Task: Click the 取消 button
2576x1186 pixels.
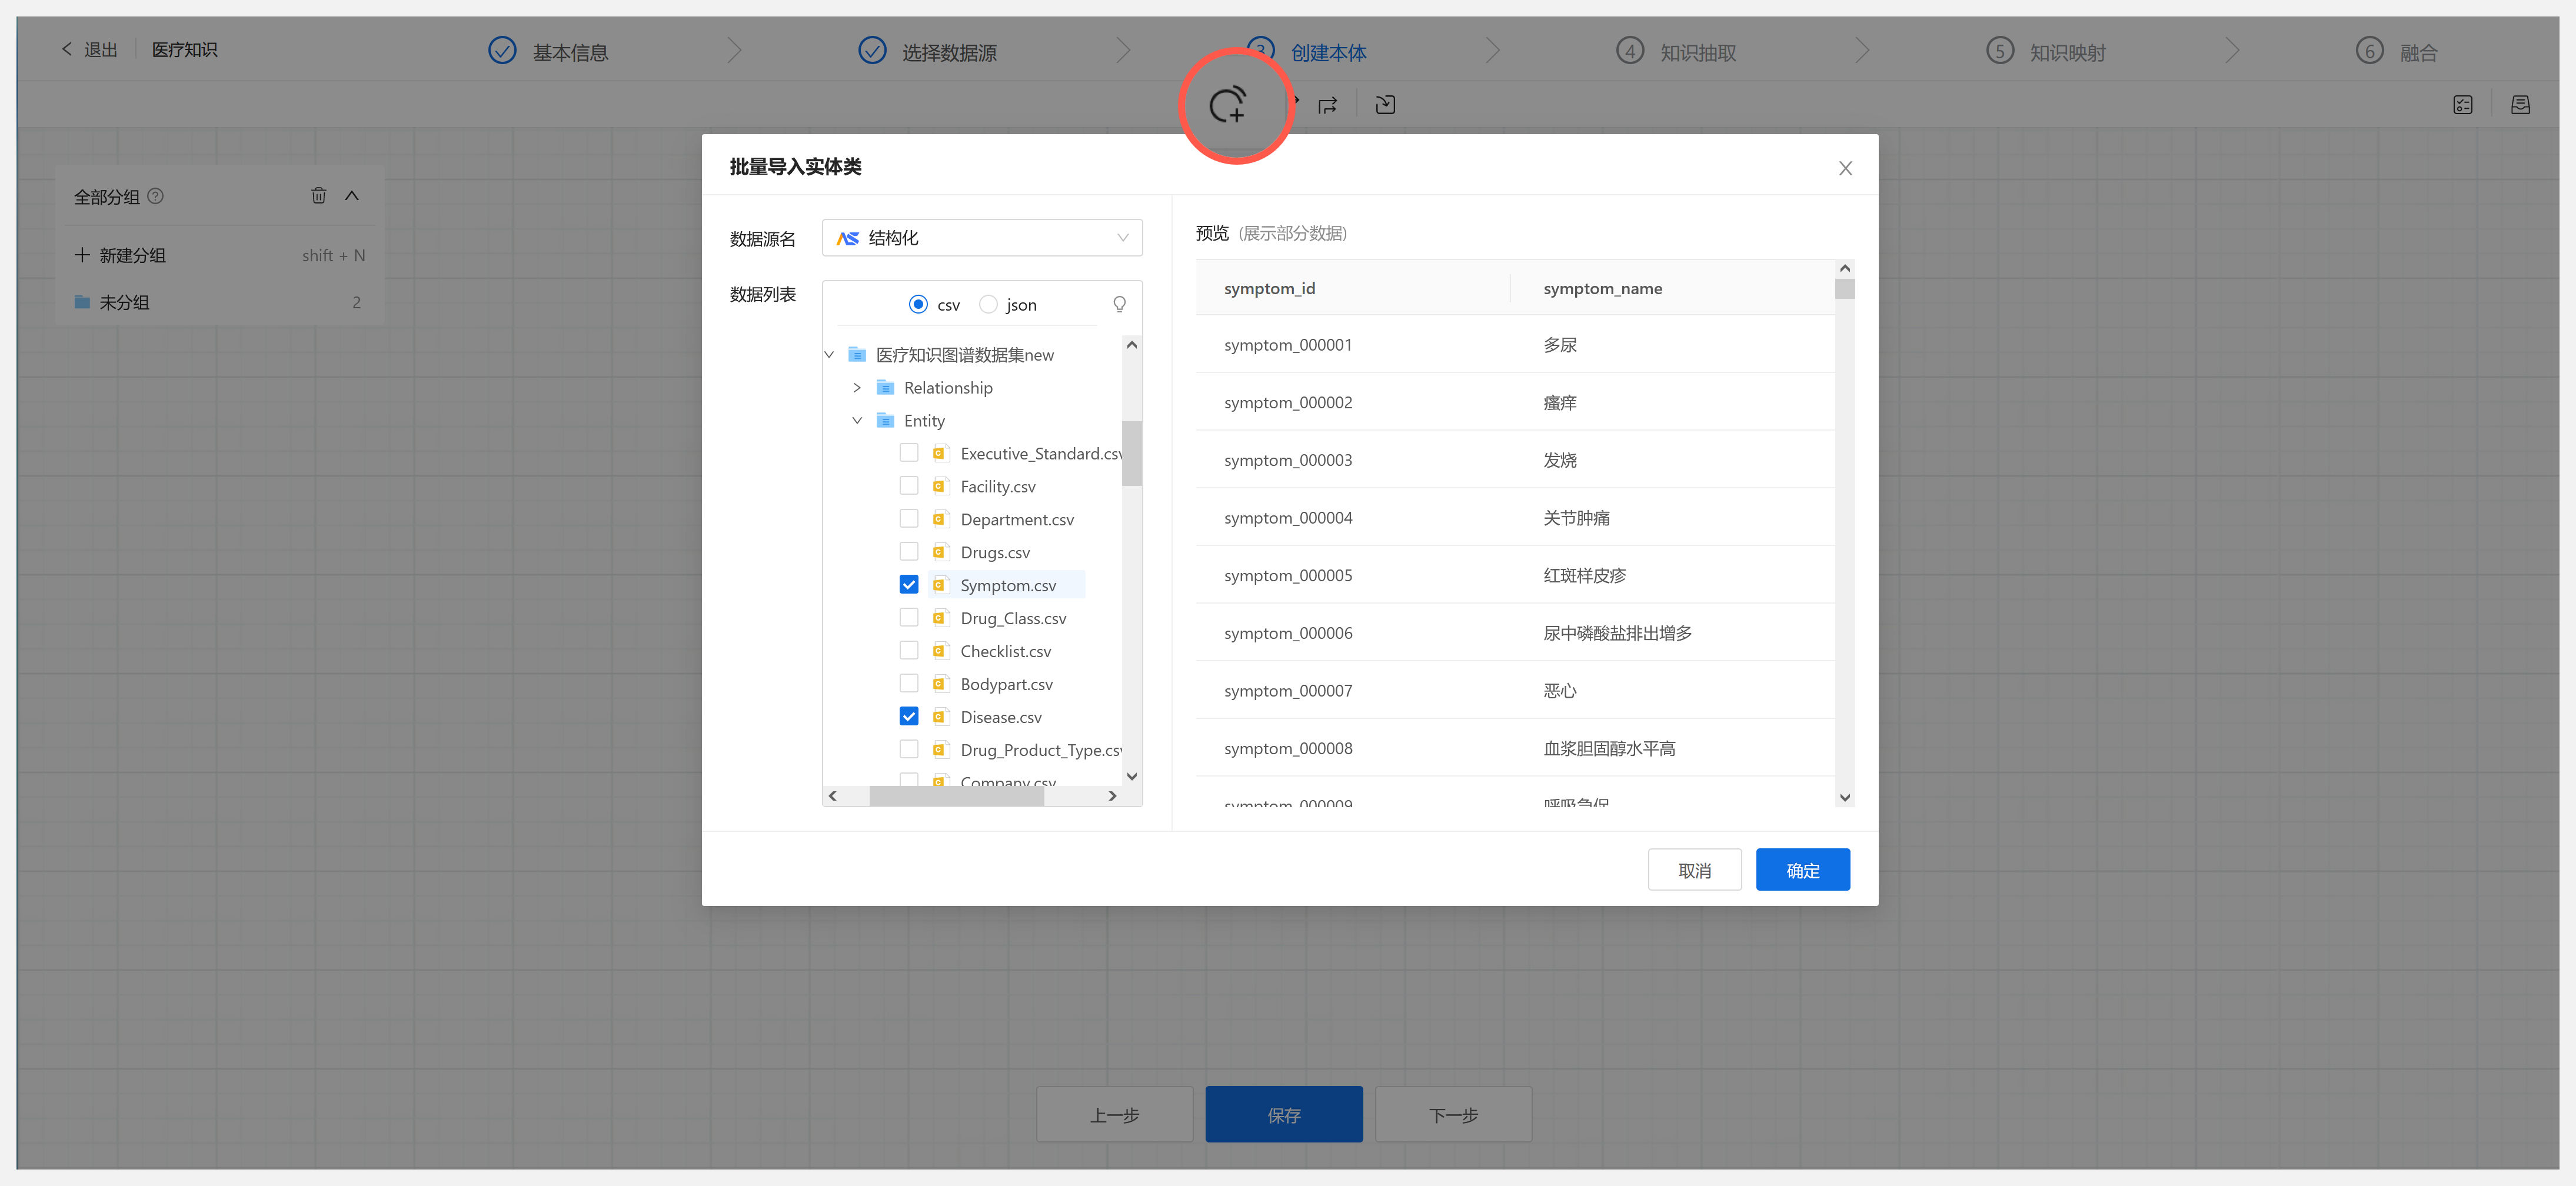Action: (x=1694, y=870)
